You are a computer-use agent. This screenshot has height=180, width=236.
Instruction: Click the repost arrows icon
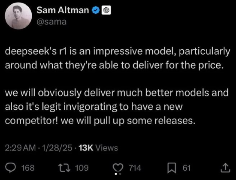pyautogui.click(x=64, y=168)
